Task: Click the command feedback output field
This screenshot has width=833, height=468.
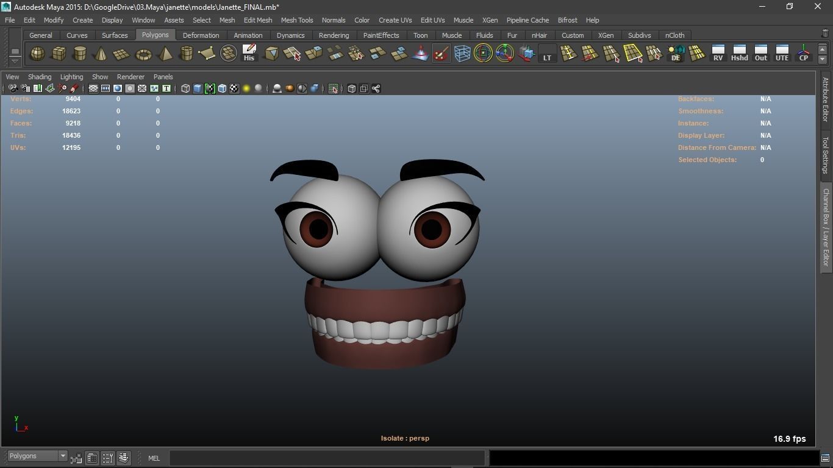Action: point(654,458)
